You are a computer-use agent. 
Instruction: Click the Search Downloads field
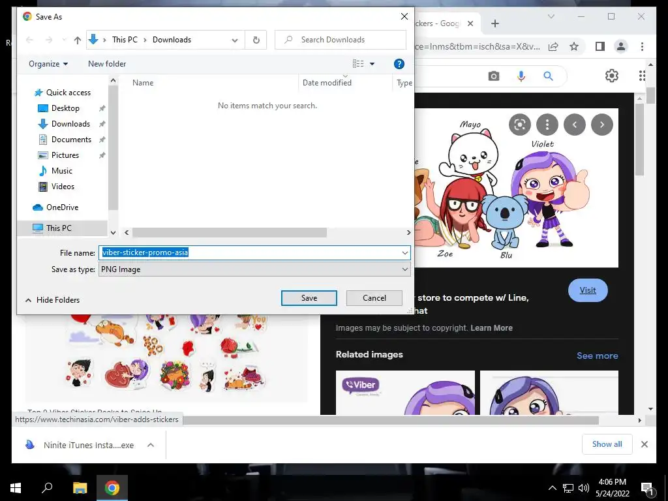pos(341,40)
